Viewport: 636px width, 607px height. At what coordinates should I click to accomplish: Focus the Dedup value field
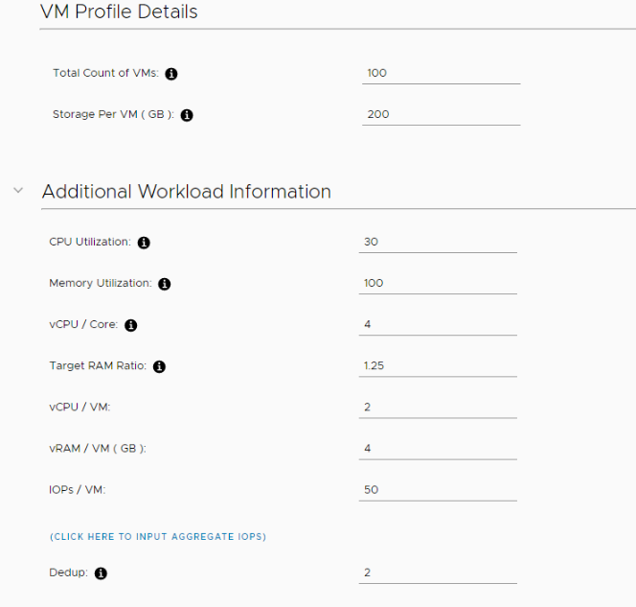click(438, 573)
